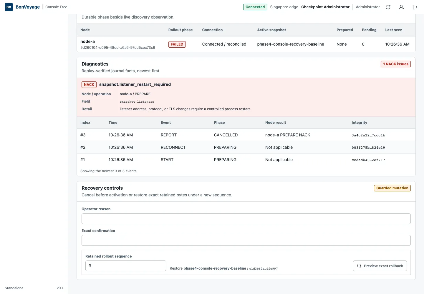Open the user profile icon

point(401,7)
